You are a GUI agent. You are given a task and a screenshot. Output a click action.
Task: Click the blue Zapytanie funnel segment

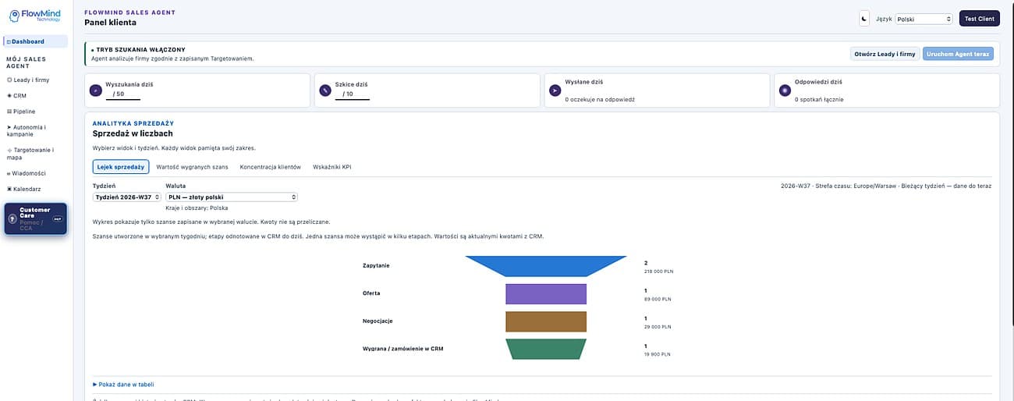546,266
